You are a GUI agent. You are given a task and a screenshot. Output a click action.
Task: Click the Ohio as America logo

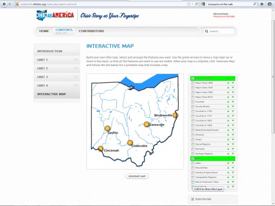[55, 15]
